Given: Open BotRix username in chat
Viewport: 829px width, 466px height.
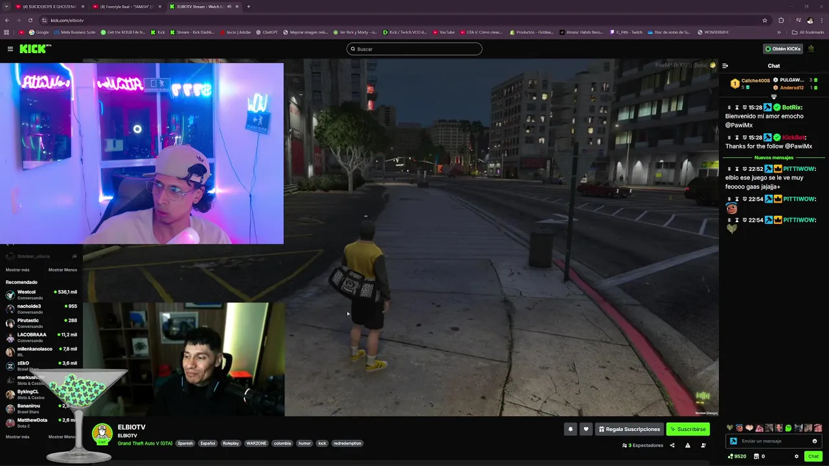Looking at the screenshot, I should click(x=793, y=107).
